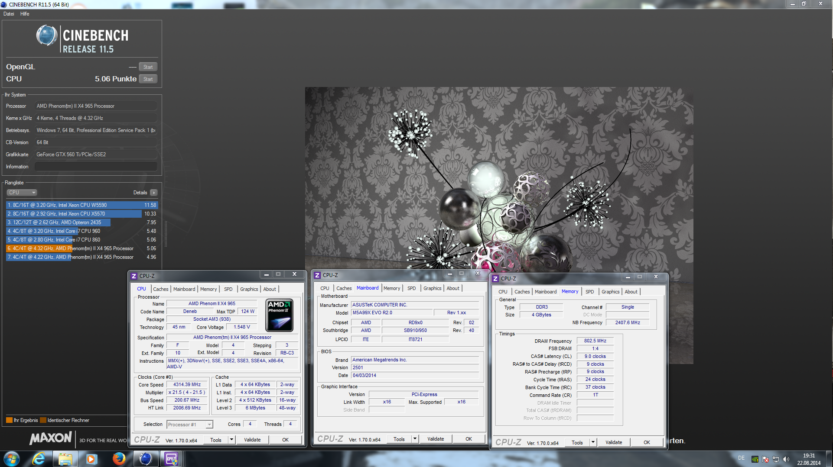The height and width of the screenshot is (467, 833).
Task: Click OK in the Memory window
Action: 647,442
